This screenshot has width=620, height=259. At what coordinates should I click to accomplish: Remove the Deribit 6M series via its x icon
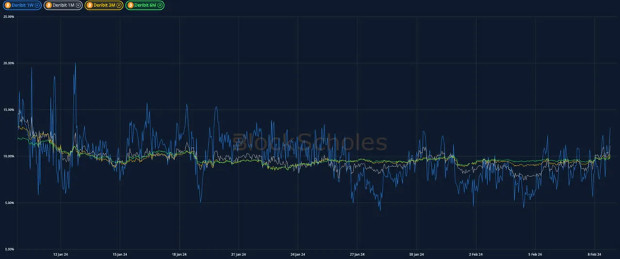160,5
